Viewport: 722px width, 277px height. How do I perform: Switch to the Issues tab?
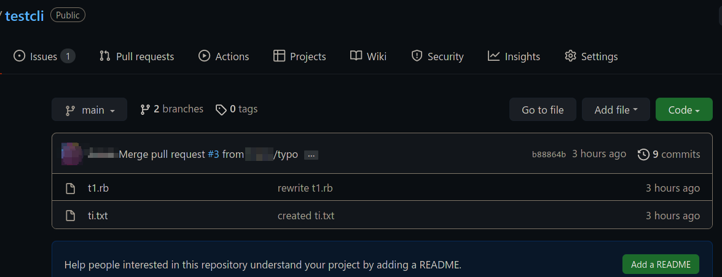click(44, 57)
